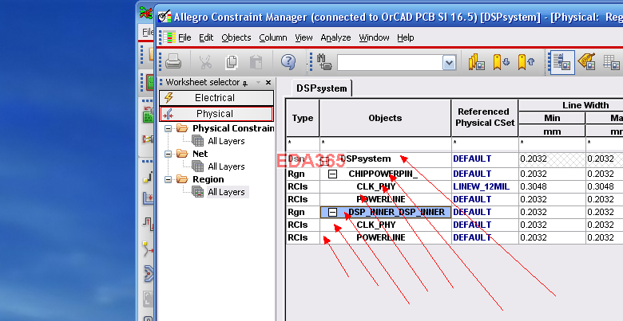The image size is (623, 321).
Task: Click the 0.3048 Min line width cell
Action: click(x=552, y=186)
